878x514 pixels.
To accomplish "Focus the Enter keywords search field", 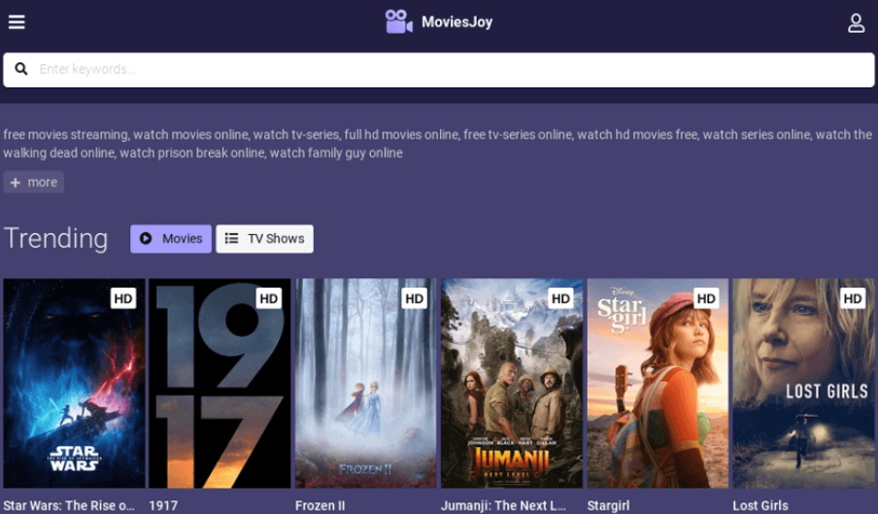I will click(x=447, y=69).
